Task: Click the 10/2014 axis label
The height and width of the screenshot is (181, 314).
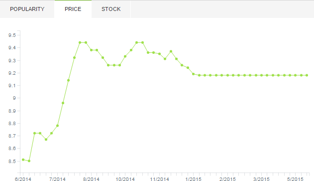Action: click(x=125, y=179)
